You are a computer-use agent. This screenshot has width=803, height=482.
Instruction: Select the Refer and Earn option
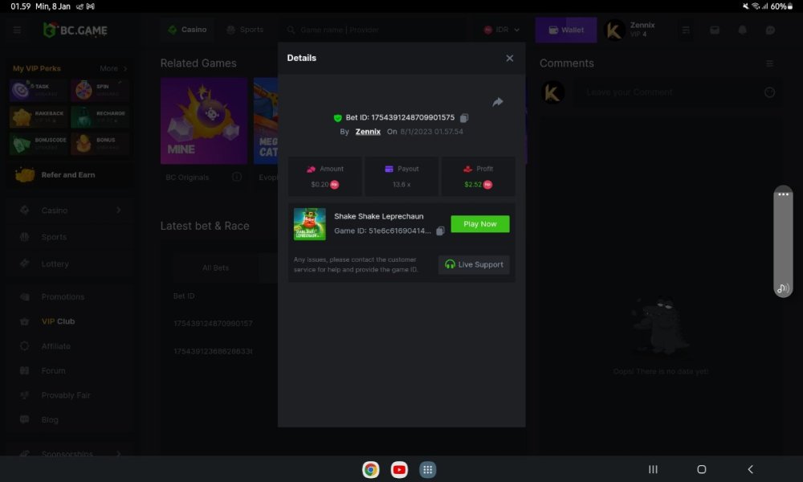tap(69, 174)
